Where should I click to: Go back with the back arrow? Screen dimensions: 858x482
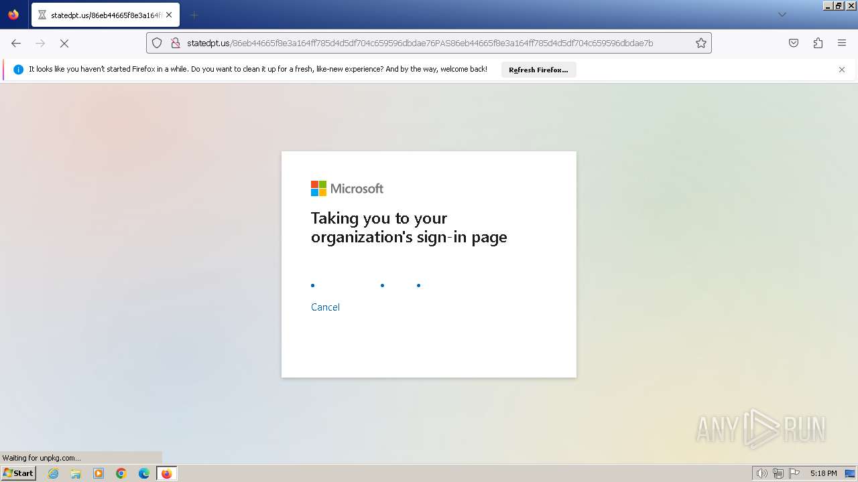16,43
